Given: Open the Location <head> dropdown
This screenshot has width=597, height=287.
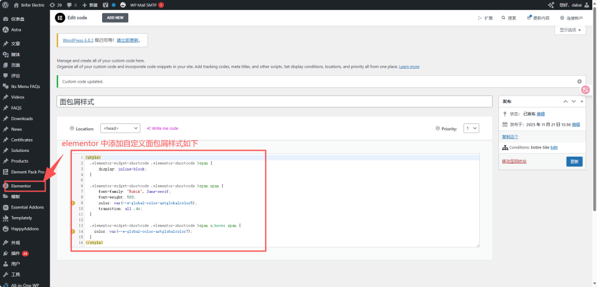Looking at the screenshot, I should click(x=120, y=128).
